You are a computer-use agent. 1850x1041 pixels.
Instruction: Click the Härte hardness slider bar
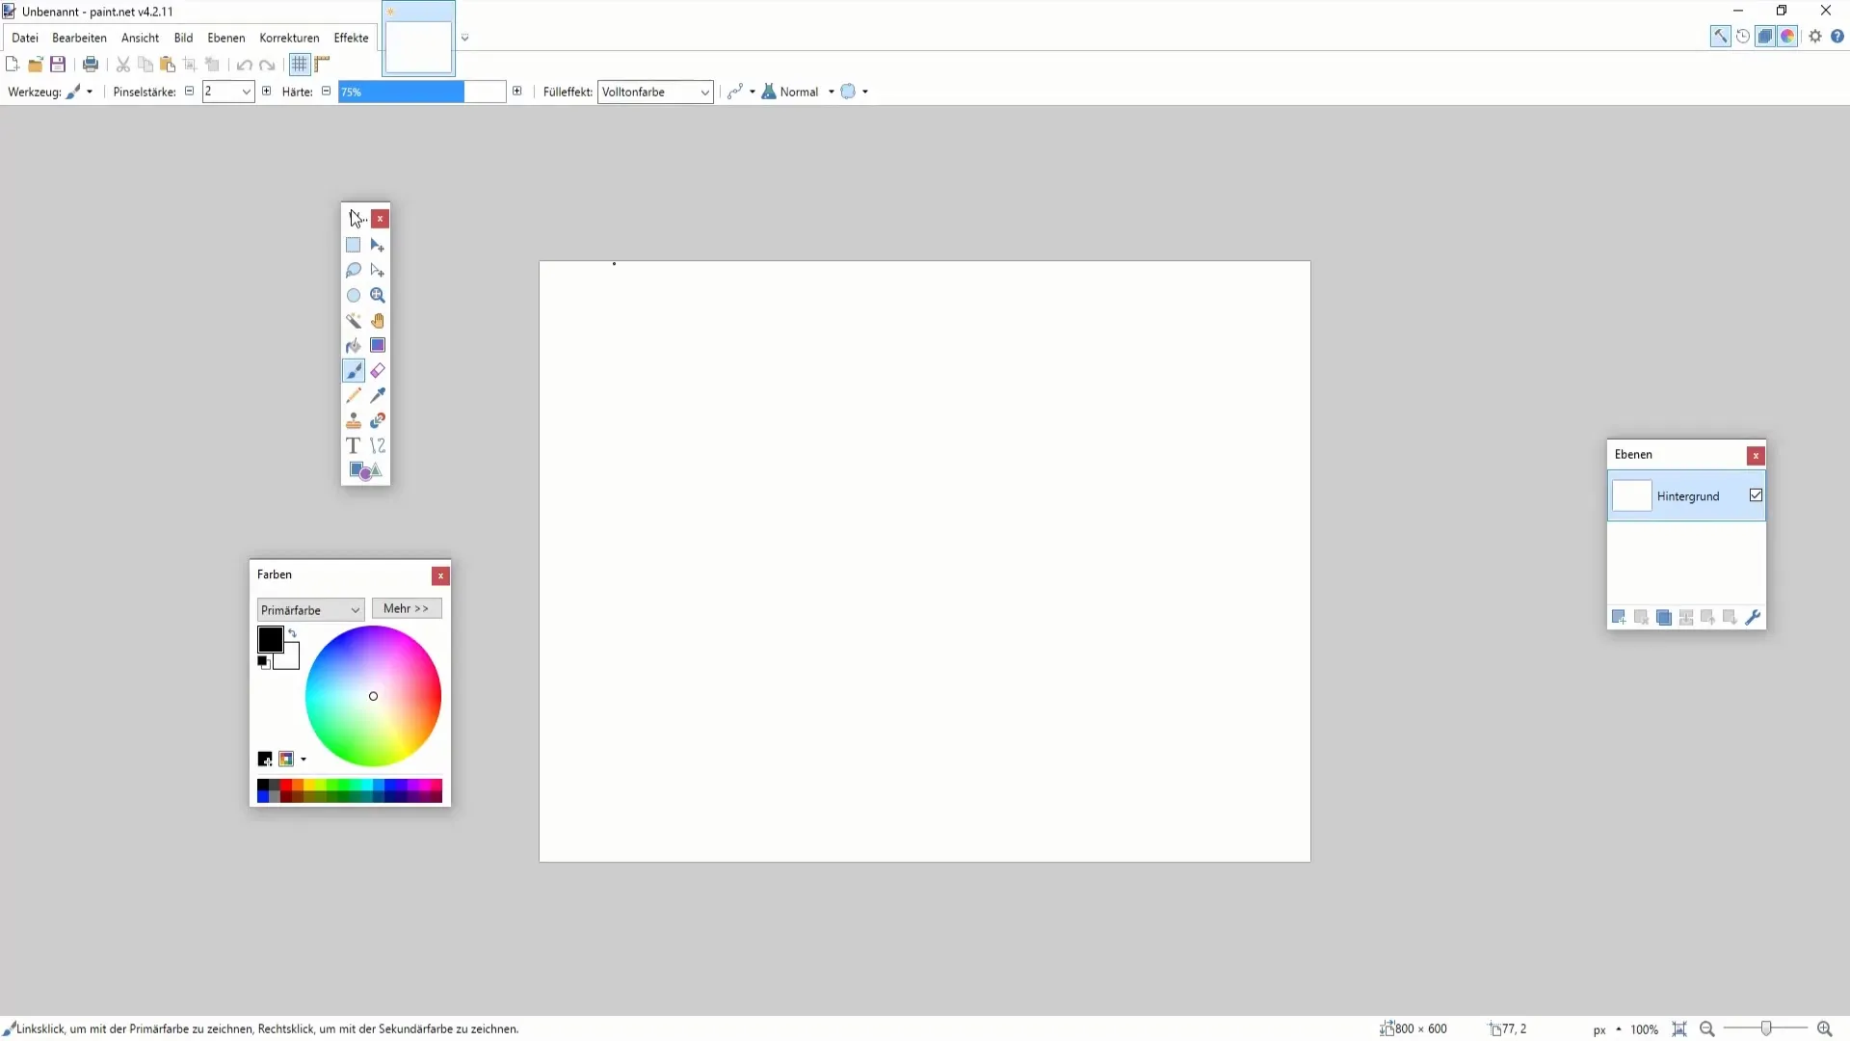point(422,92)
